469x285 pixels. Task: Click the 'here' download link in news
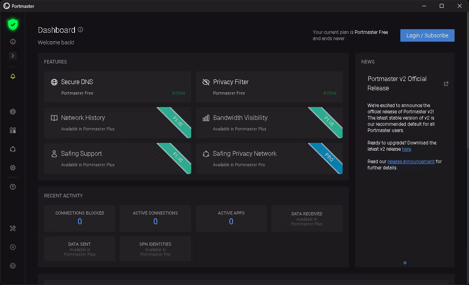point(406,149)
